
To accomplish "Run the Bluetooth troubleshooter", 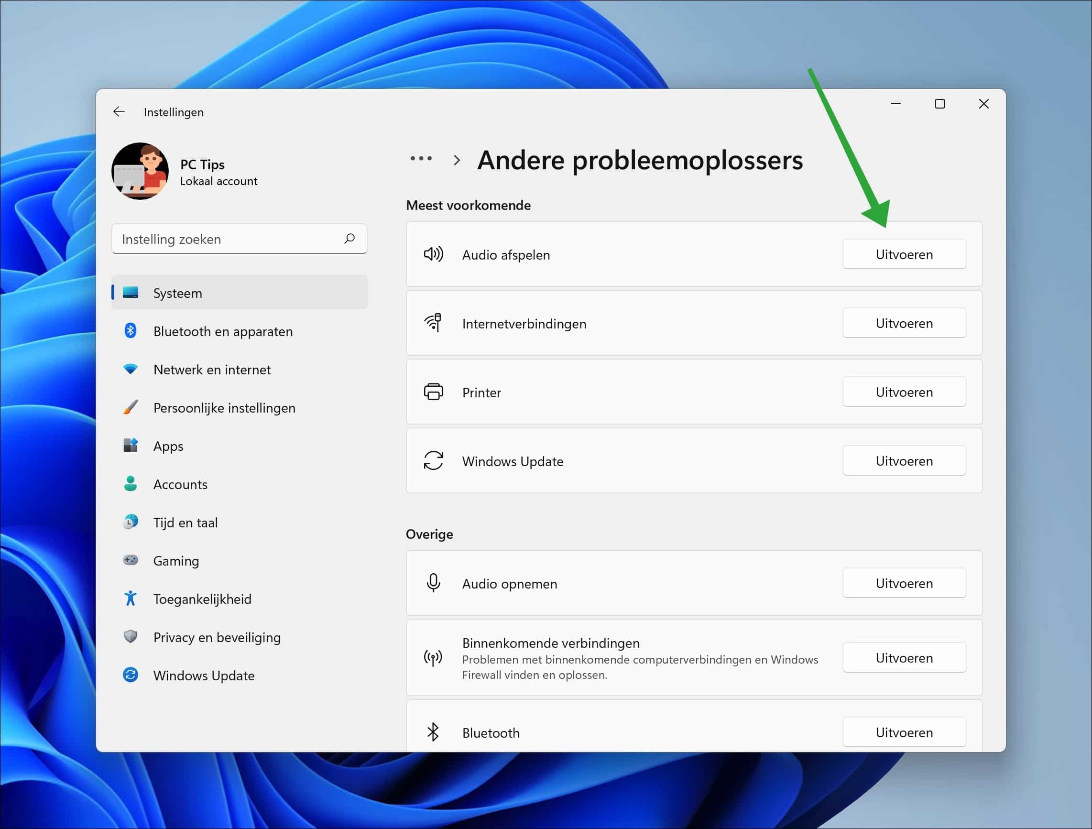I will (904, 732).
